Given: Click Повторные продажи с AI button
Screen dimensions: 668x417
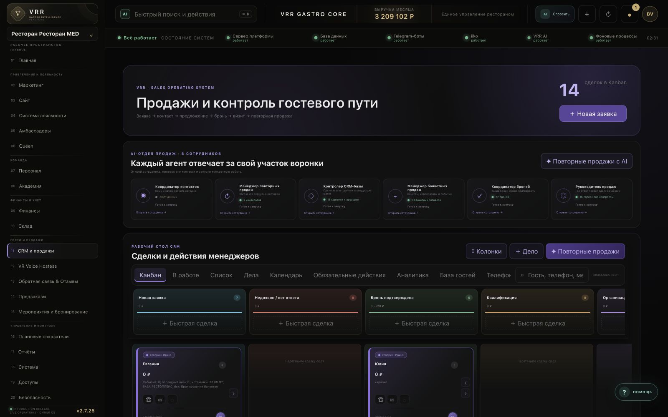Looking at the screenshot, I should click(587, 161).
